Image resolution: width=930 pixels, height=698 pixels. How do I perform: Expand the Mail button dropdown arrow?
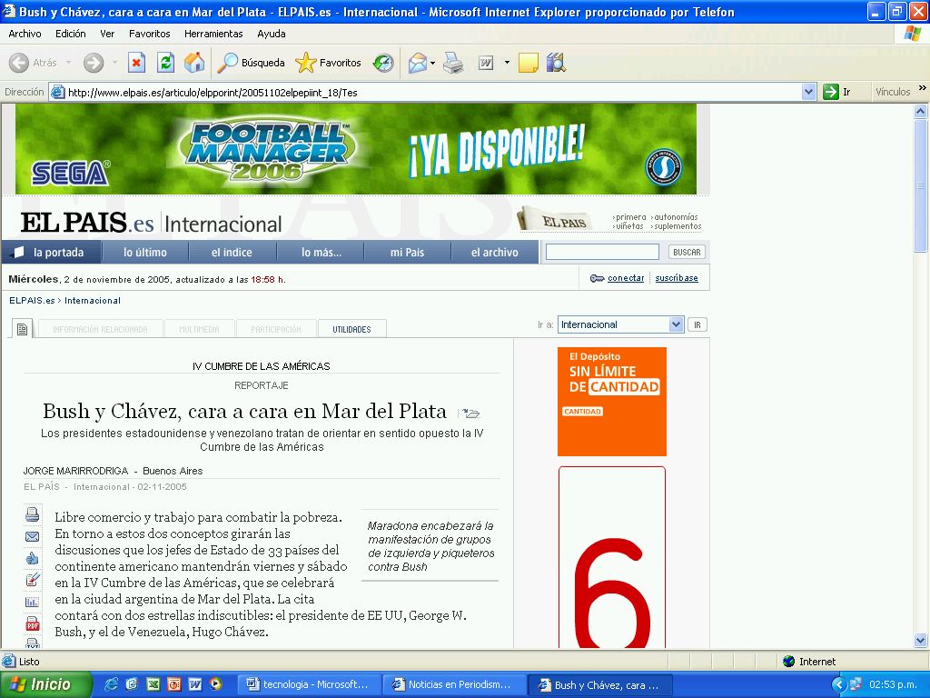(433, 63)
